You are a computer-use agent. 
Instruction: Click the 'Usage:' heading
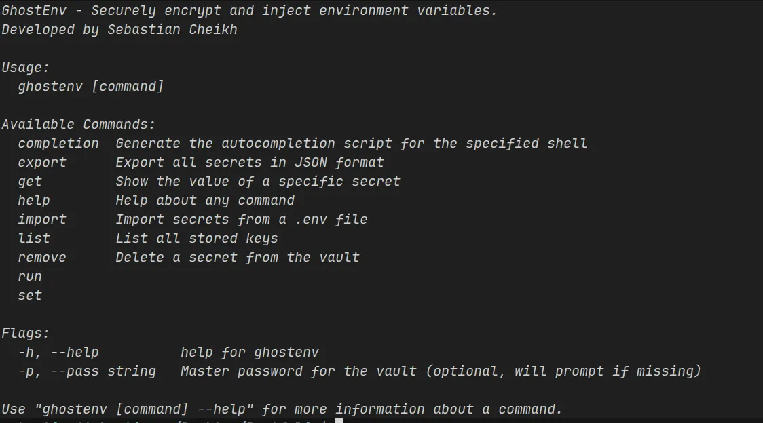(26, 68)
